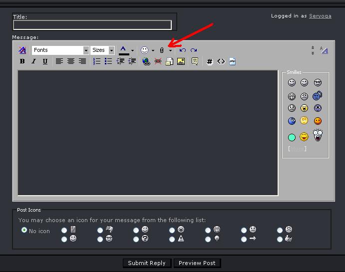The height and width of the screenshot is (272, 345).
Task: Select the "No icon" radio button
Action: pos(24,230)
